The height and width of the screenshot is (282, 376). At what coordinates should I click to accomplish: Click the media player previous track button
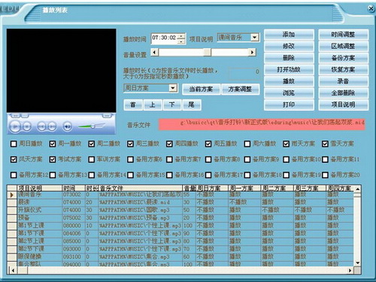41,126
